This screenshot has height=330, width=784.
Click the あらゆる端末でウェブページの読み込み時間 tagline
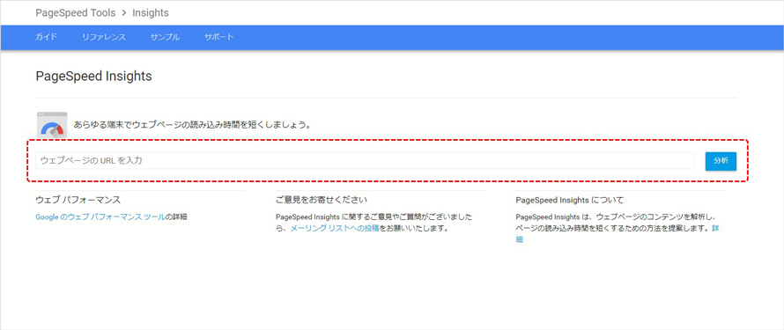(x=192, y=125)
